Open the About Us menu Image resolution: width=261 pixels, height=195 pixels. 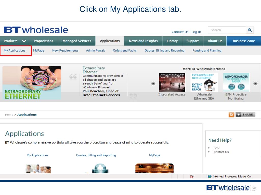[x=215, y=41]
